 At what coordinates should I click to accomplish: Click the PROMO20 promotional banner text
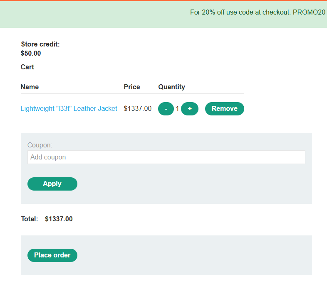[x=258, y=12]
